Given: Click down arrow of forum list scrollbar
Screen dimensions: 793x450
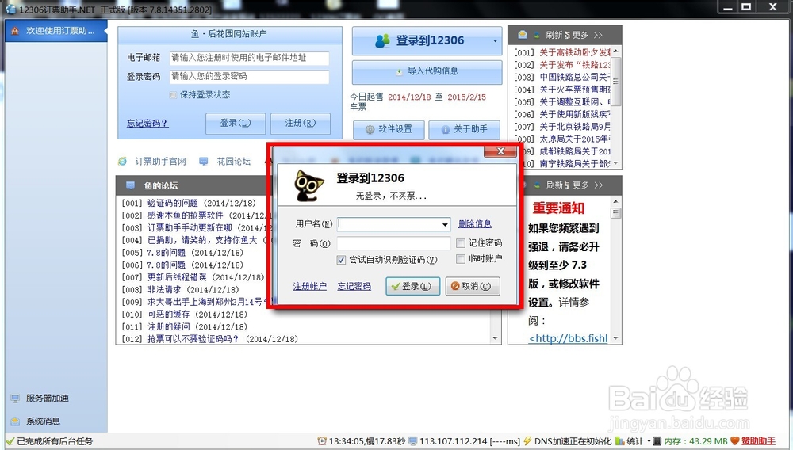Looking at the screenshot, I should pyautogui.click(x=495, y=338).
